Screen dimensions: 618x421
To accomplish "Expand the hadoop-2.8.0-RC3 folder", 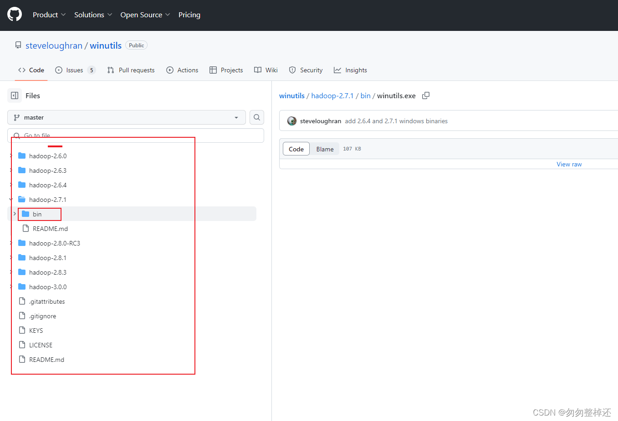I will [10, 243].
